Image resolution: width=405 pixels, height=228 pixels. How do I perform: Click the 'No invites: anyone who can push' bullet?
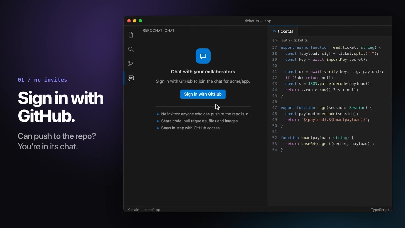point(205,114)
